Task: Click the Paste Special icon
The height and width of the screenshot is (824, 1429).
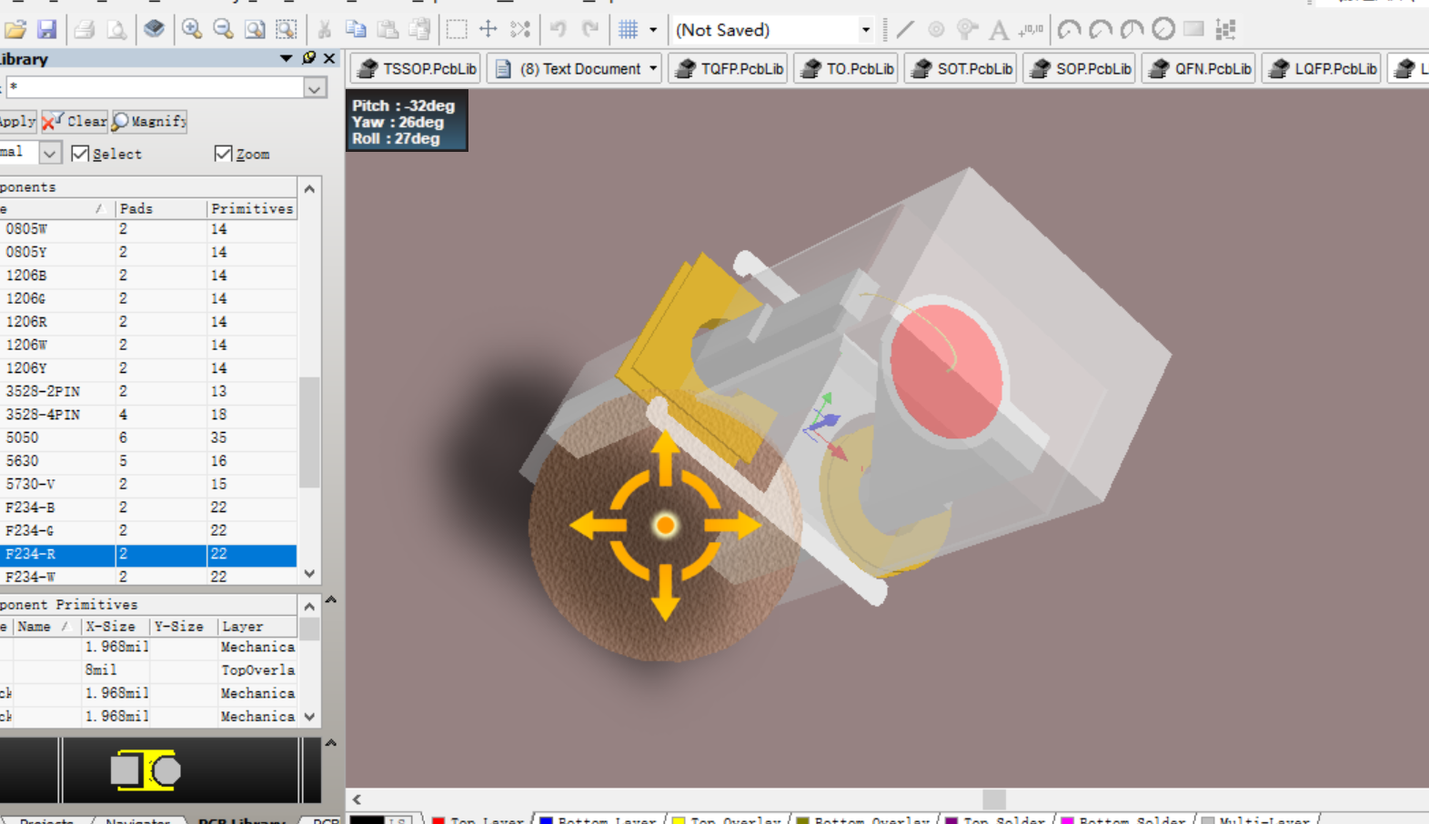Action: pyautogui.click(x=419, y=30)
